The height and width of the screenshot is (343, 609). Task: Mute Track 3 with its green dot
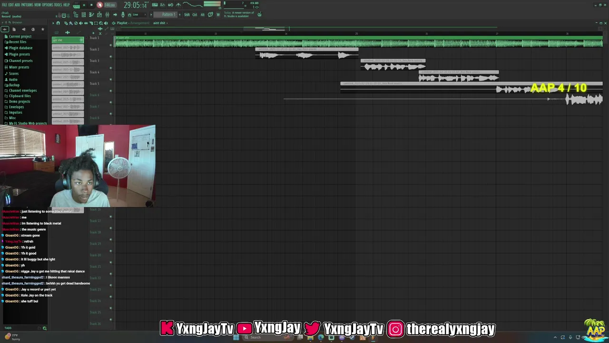click(x=111, y=68)
